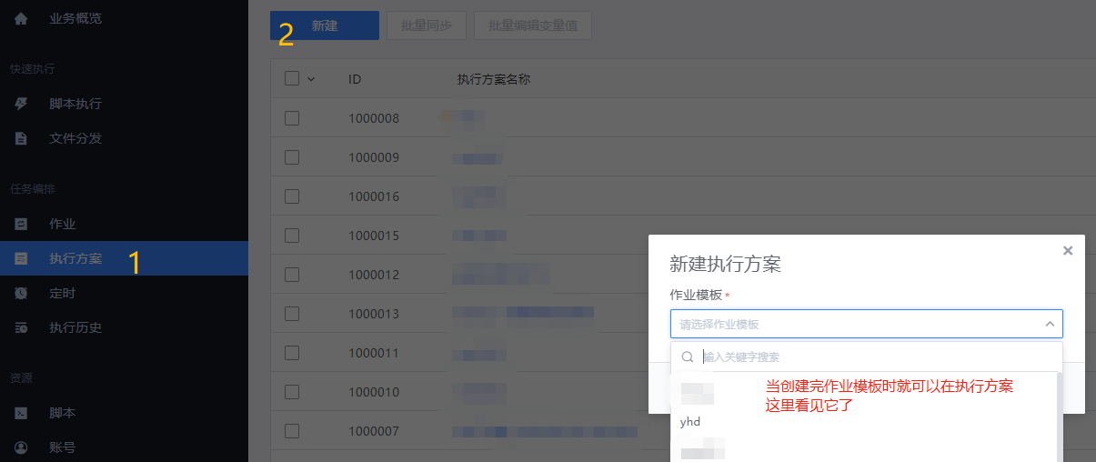Click ID cell 1000009
Viewport: 1096px width, 462px height.
374,157
